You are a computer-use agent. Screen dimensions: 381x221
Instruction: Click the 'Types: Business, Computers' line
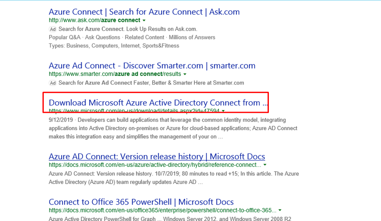pos(114,46)
